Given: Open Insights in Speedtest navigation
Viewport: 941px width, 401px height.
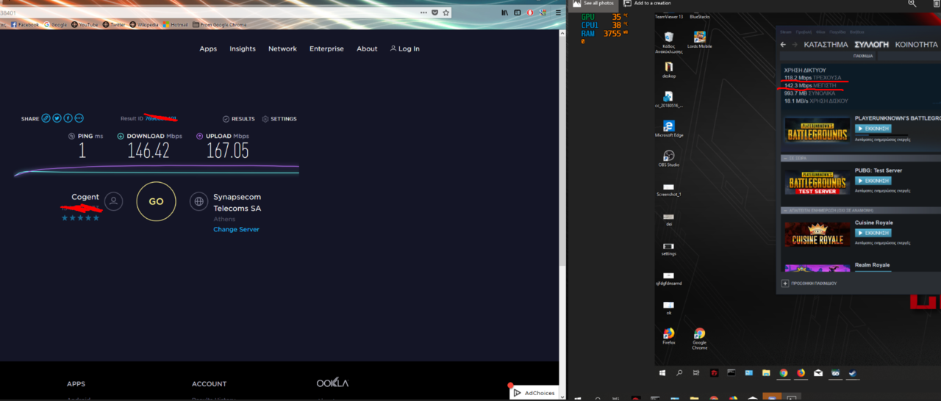Looking at the screenshot, I should [243, 48].
